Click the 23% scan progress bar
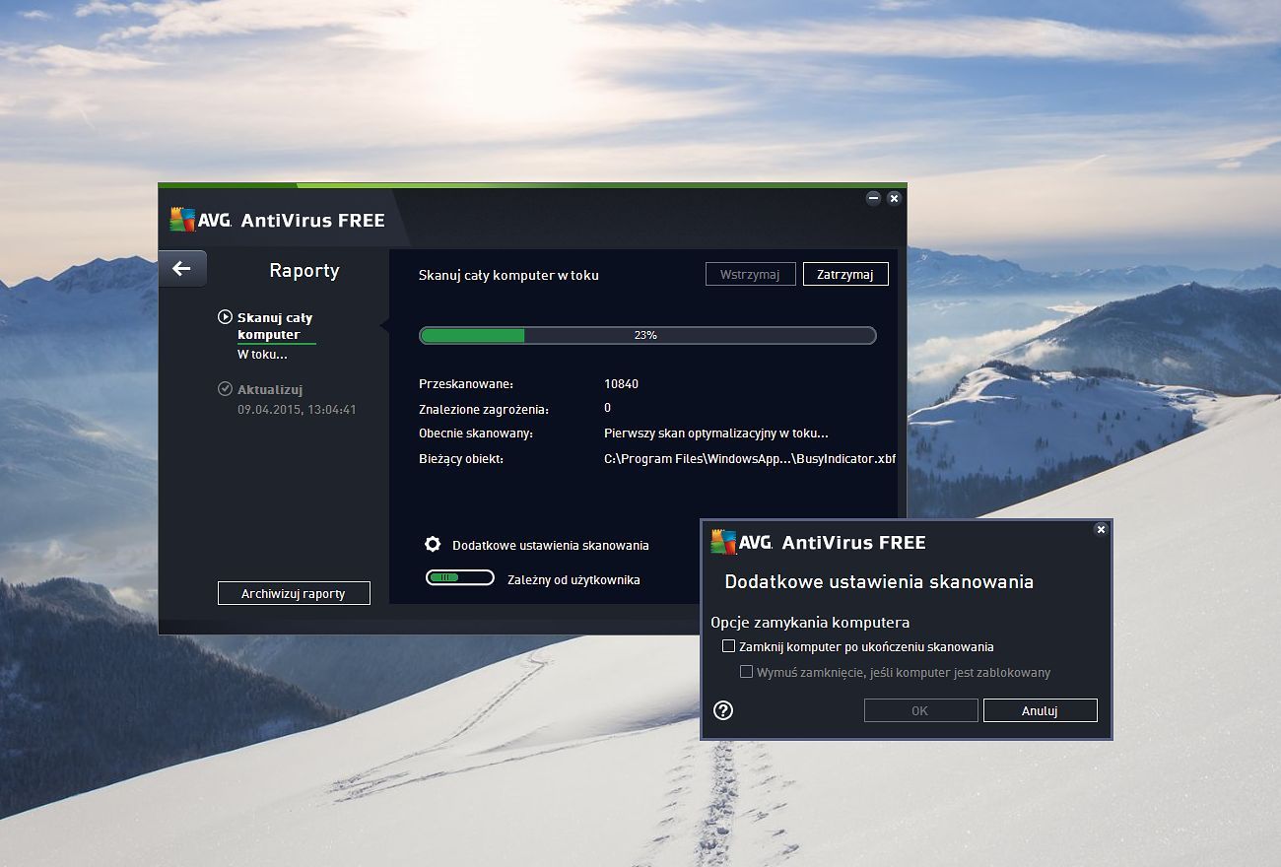This screenshot has height=867, width=1281. click(x=646, y=335)
